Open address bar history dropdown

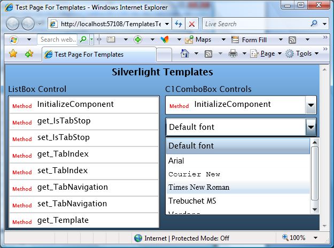(x=167, y=24)
